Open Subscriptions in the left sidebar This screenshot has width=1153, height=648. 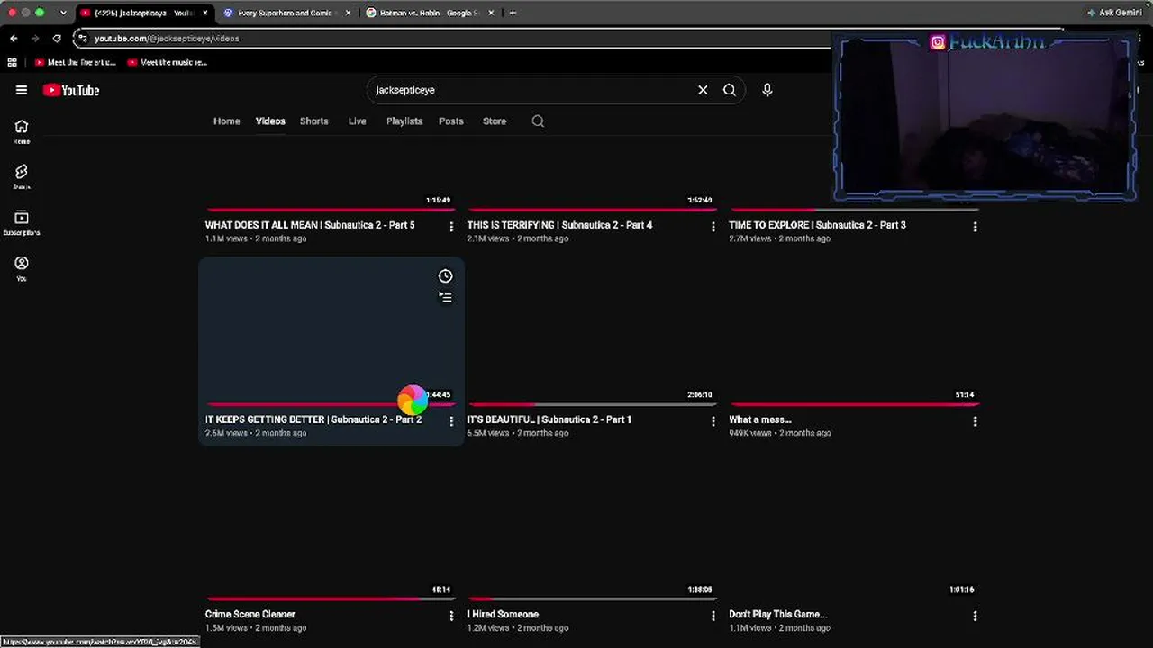(x=22, y=222)
